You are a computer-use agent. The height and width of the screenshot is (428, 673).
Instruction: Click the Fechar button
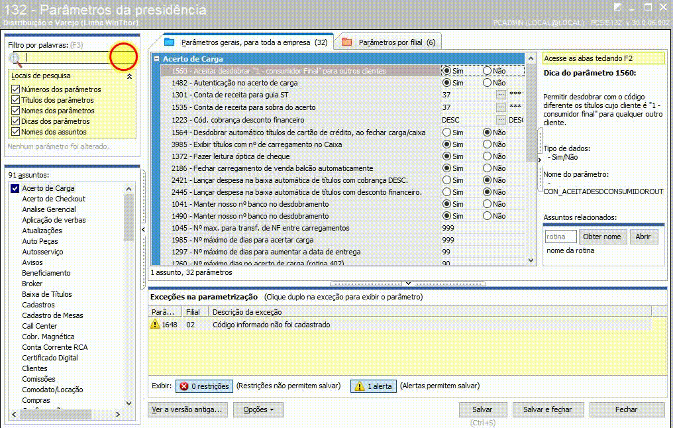(626, 409)
